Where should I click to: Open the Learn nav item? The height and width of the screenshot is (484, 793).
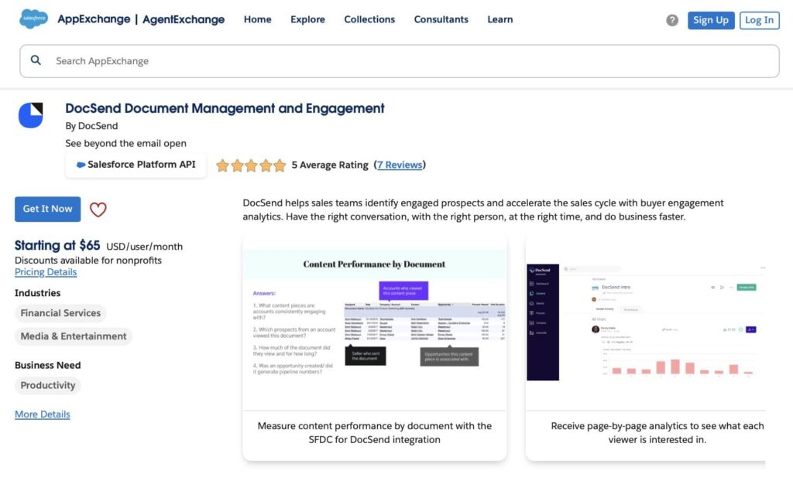point(499,19)
